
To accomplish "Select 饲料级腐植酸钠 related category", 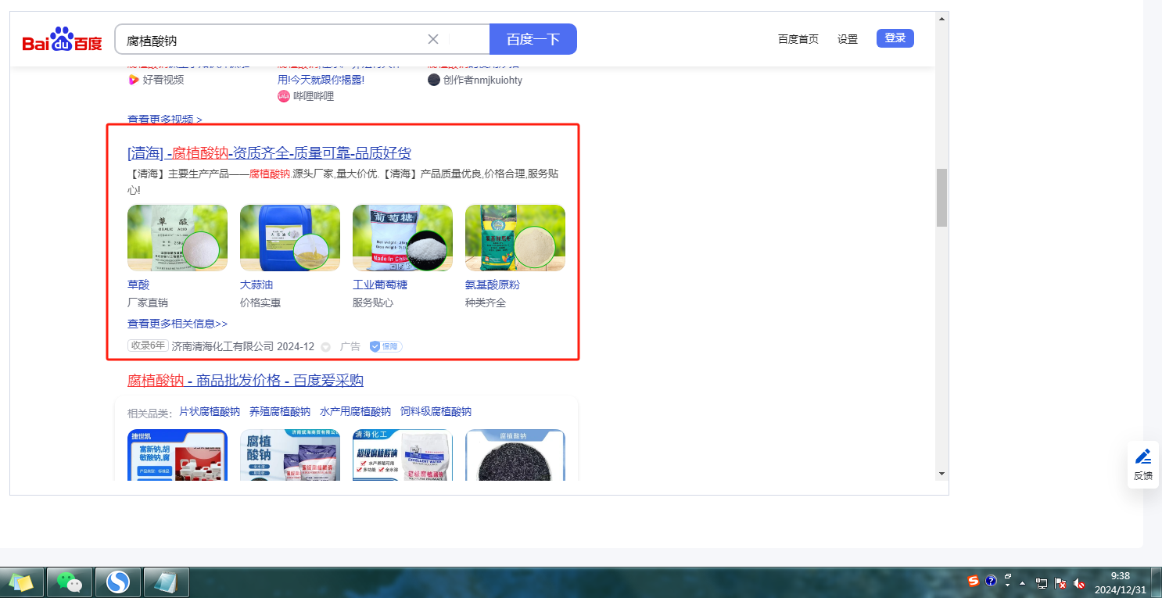I will (x=436, y=411).
